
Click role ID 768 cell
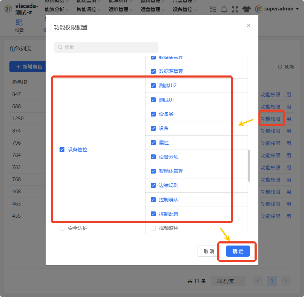[x=16, y=179]
